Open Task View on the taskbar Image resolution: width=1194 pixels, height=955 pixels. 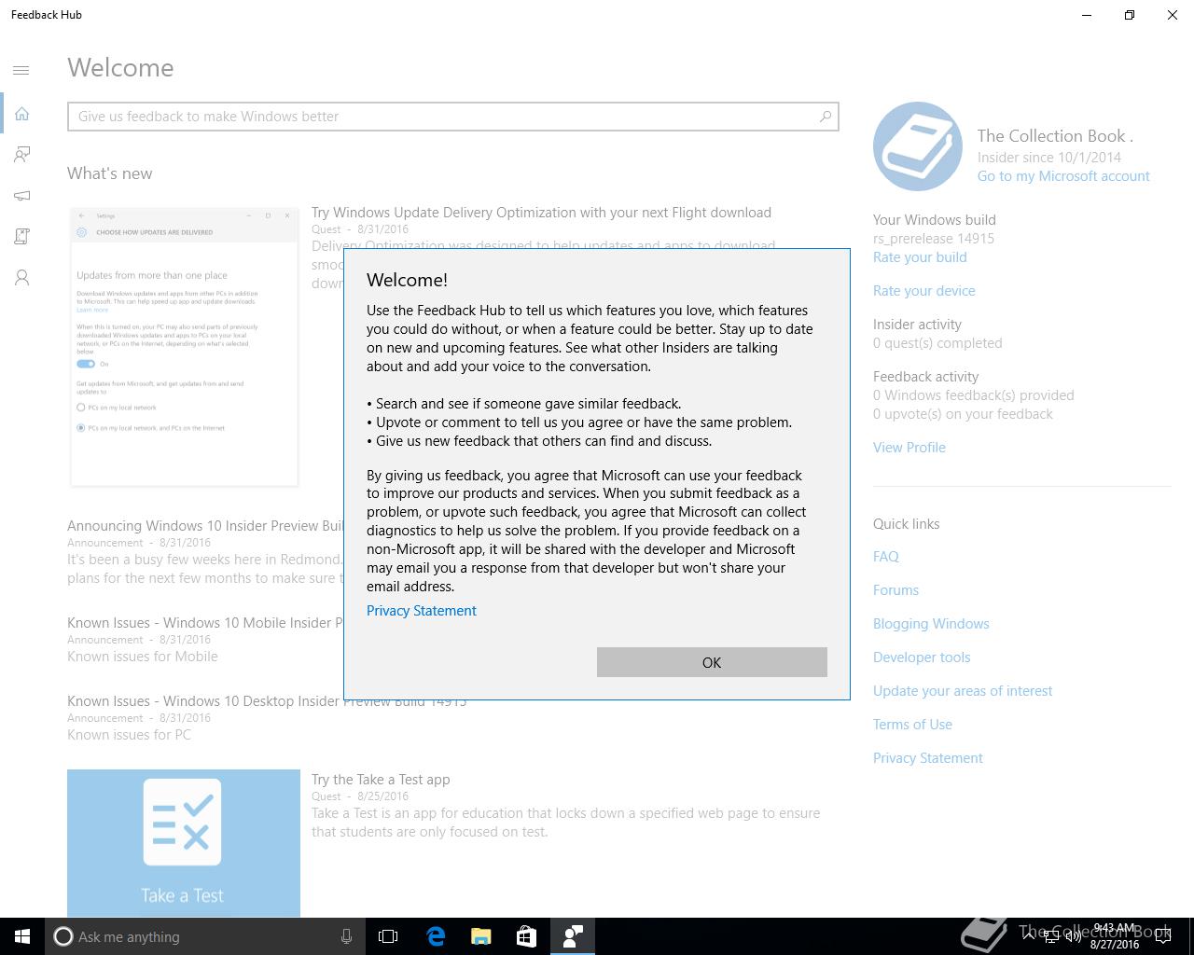tap(388, 936)
